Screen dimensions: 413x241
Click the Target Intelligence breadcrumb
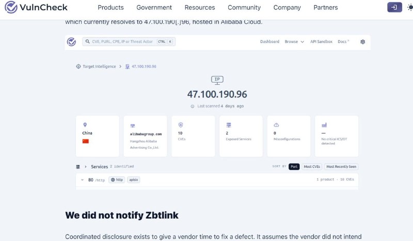tap(99, 67)
